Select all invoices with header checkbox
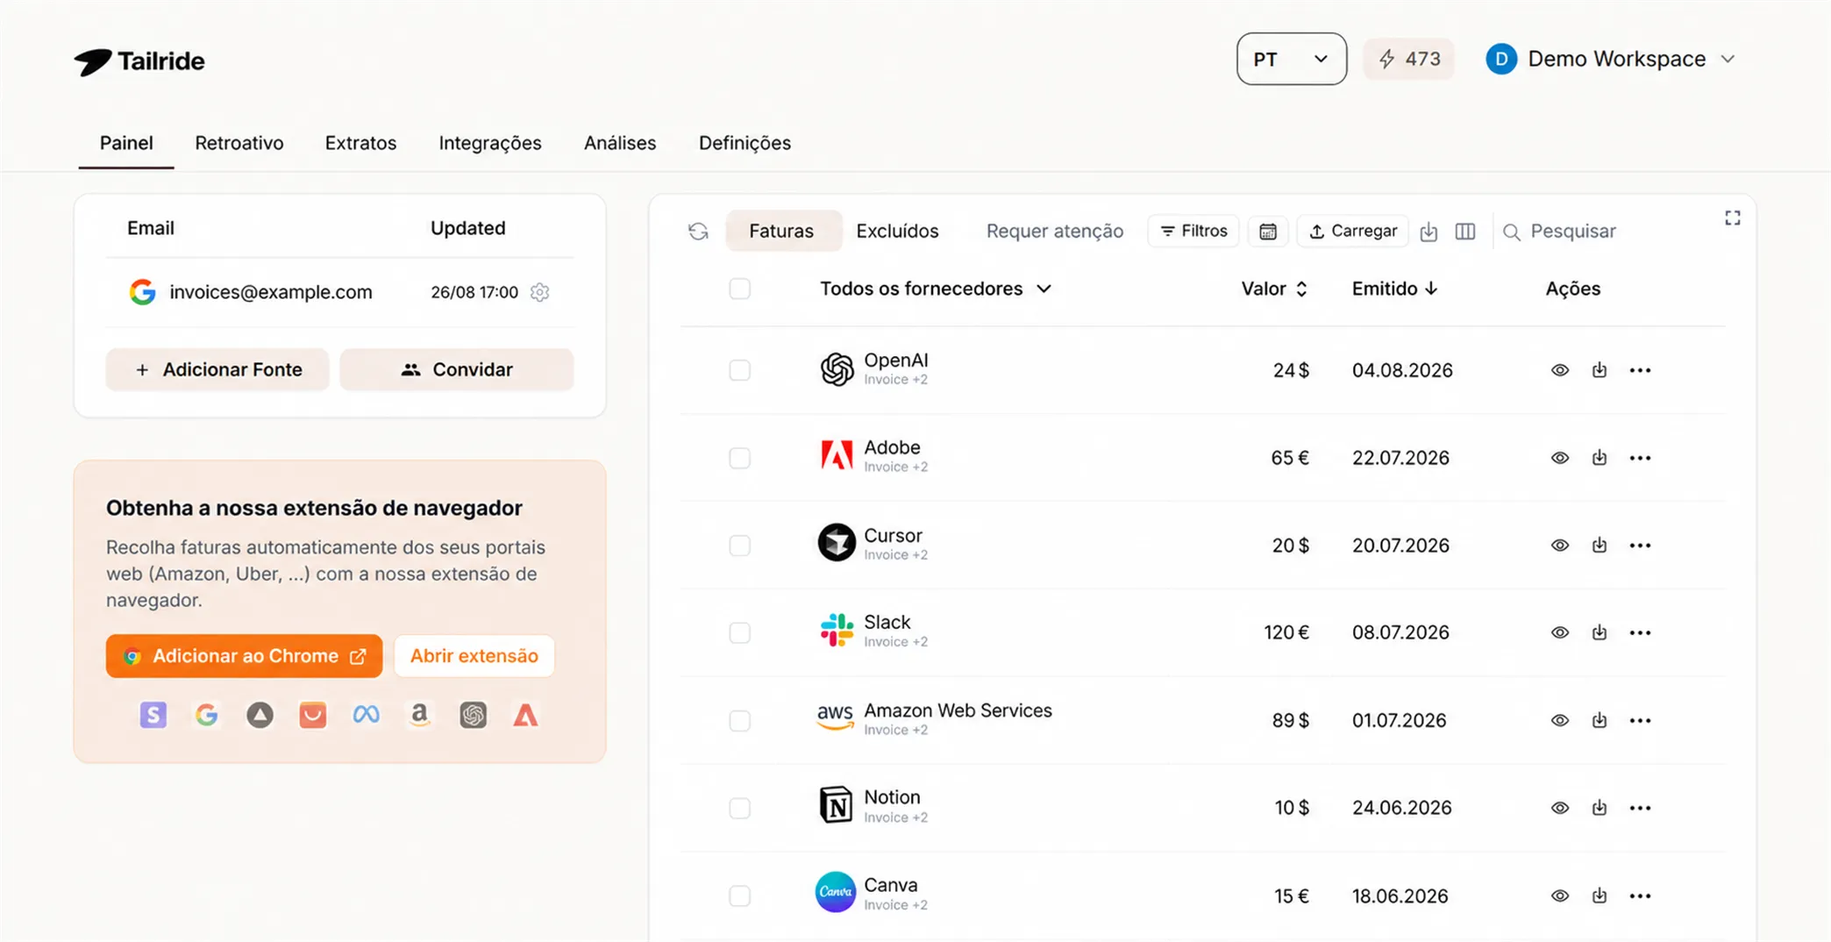This screenshot has height=942, width=1831. tap(740, 289)
